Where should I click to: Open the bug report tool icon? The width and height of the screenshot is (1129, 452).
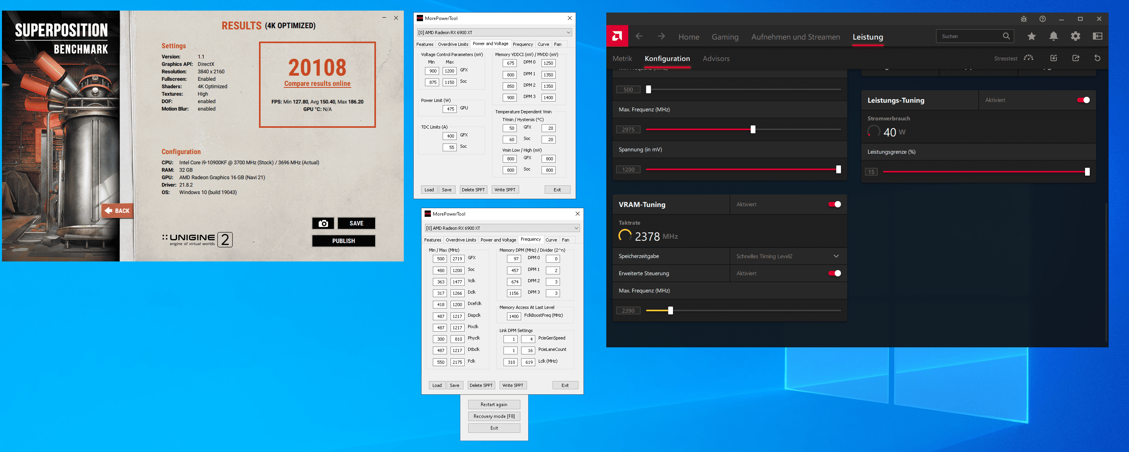(x=1024, y=19)
